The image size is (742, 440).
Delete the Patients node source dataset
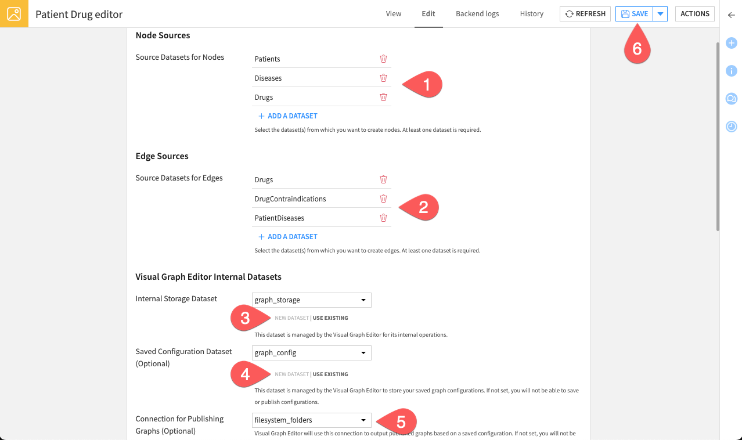coord(383,59)
